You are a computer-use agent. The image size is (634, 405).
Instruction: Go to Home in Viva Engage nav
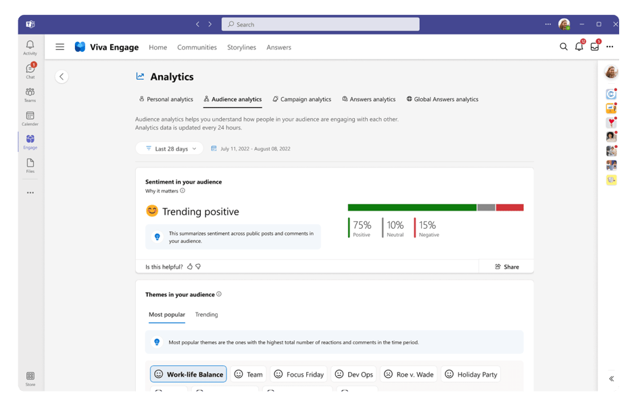pyautogui.click(x=157, y=47)
